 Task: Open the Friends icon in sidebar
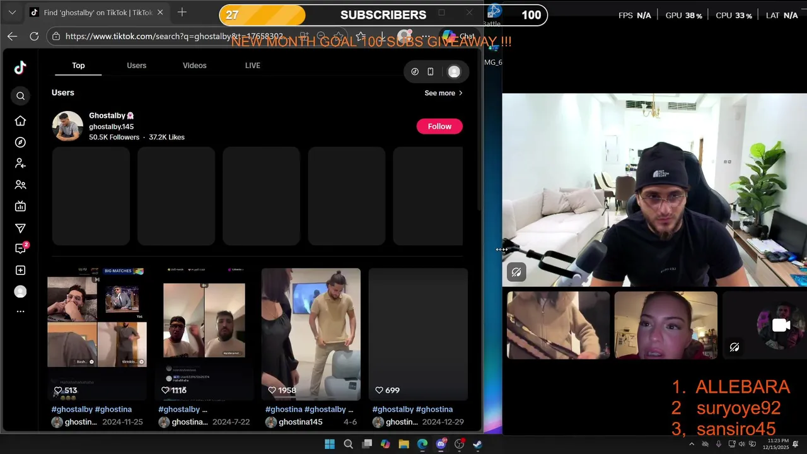pyautogui.click(x=20, y=185)
